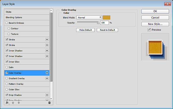Enable the Outer Glow checkbox

(7, 89)
